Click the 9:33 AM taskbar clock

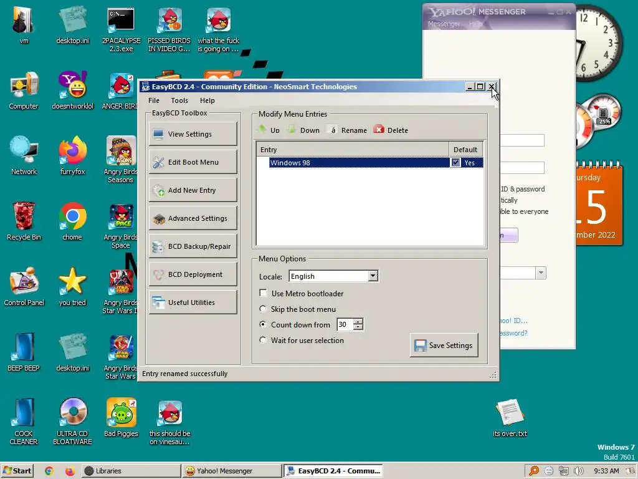(606, 471)
